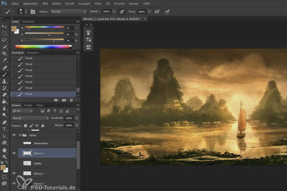Screen dimensions: 287x191
Task: Collapse the Farbe layer group
Action: (20, 135)
